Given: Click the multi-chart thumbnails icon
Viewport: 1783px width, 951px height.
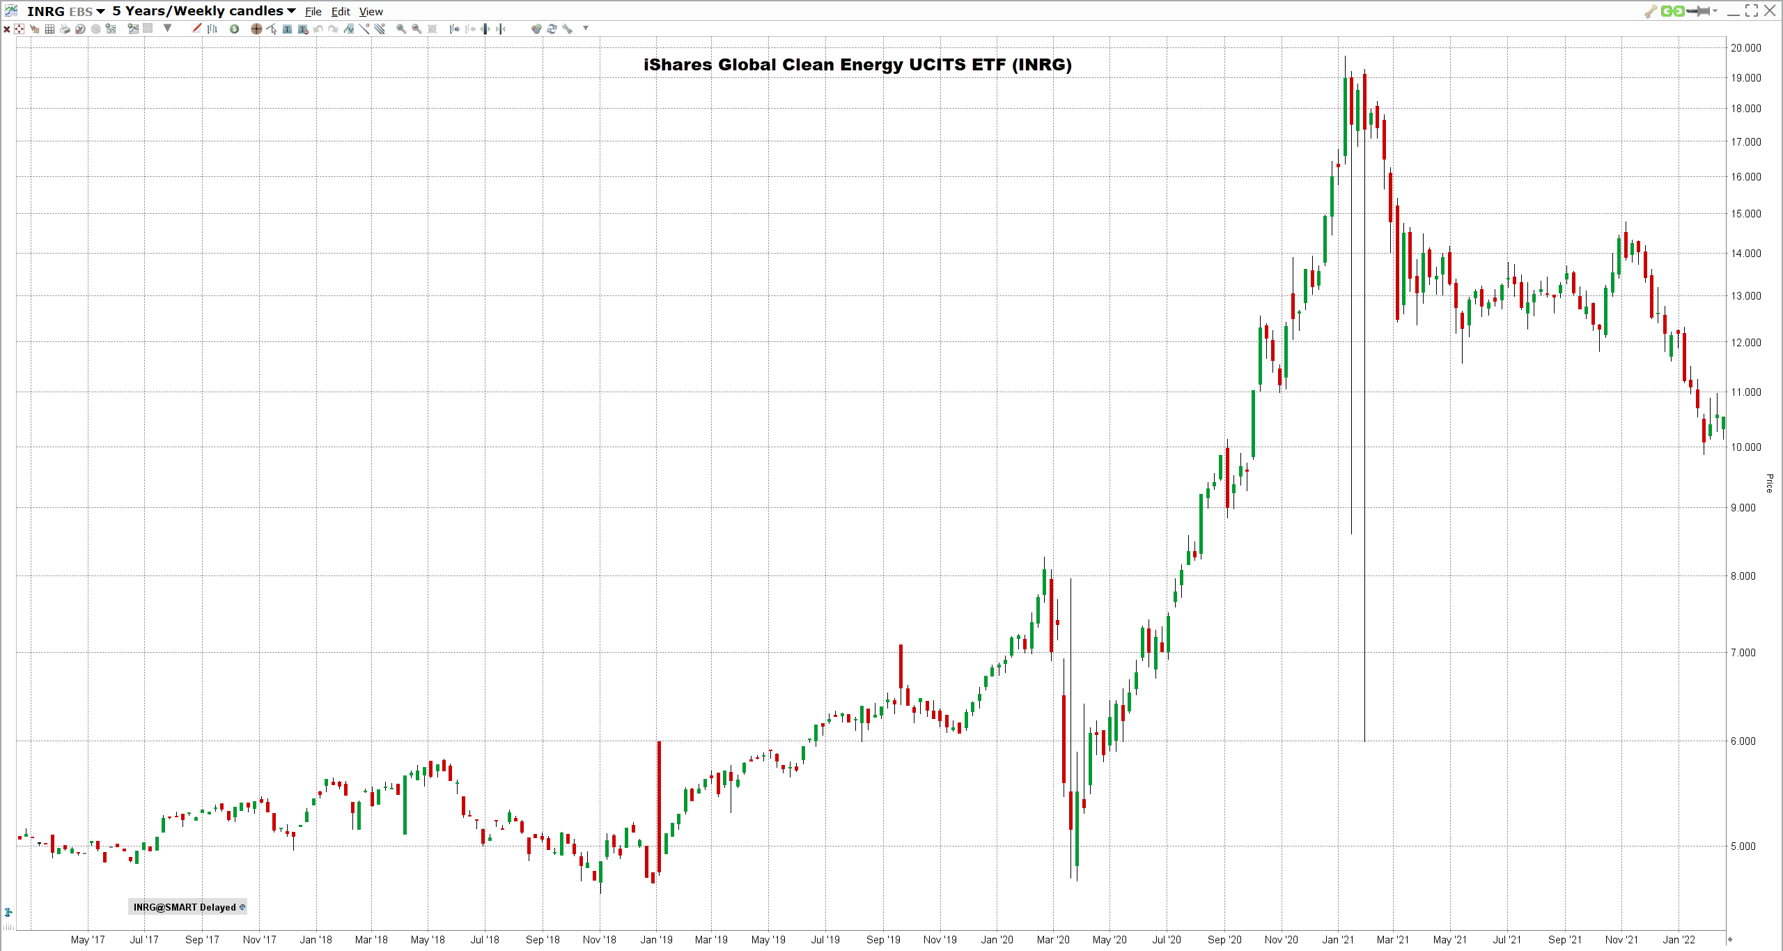Looking at the screenshot, I should 111,29.
